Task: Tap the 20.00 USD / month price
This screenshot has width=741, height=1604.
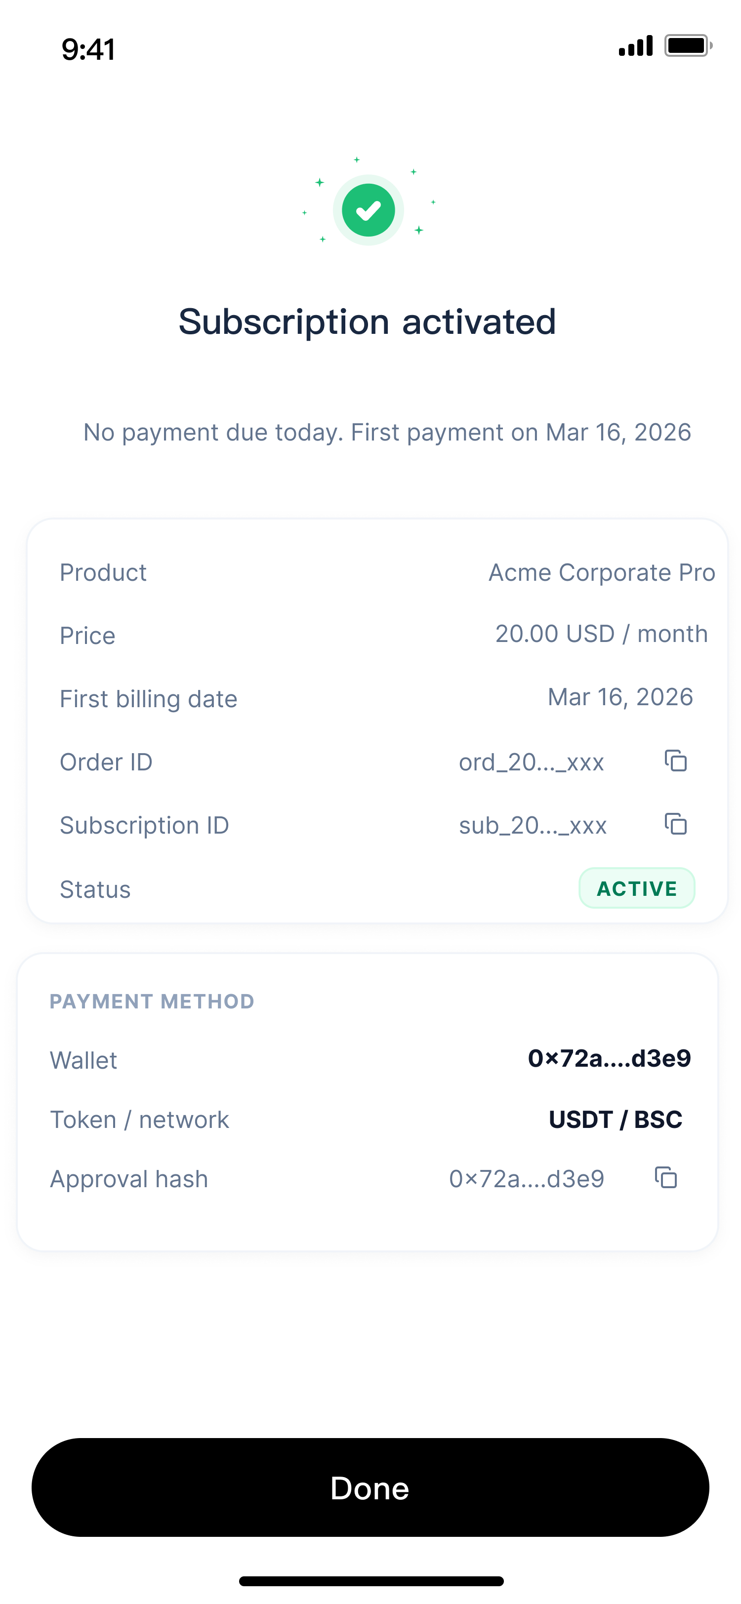Action: (x=602, y=634)
